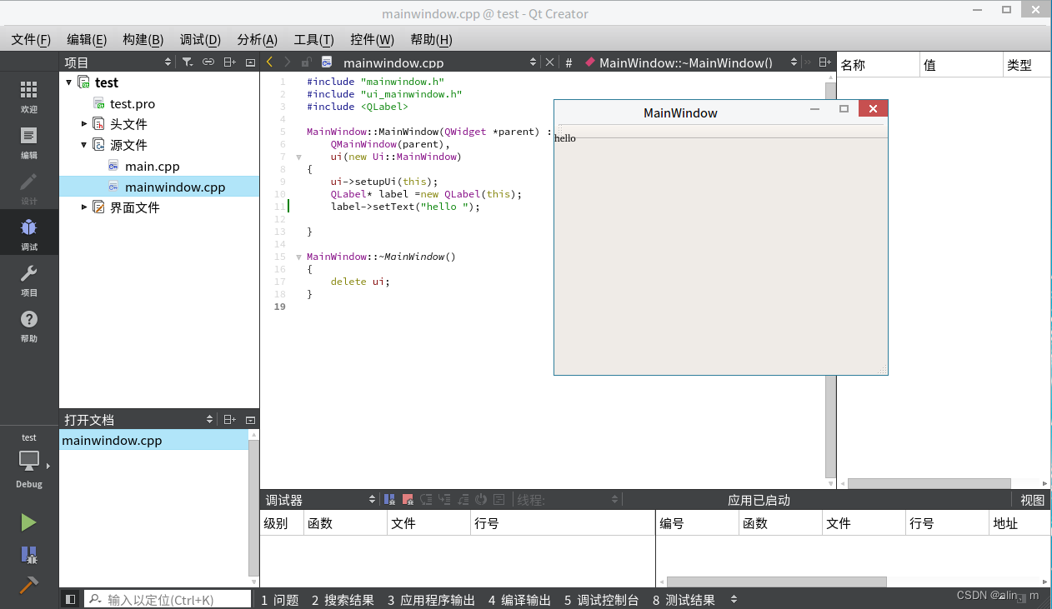
Task: Select mainwindow.cpp in open documents list
Action: tap(154, 441)
